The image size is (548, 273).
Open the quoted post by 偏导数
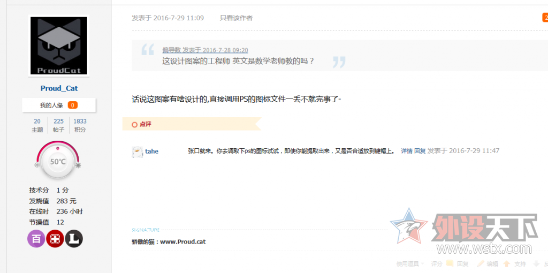pos(205,50)
